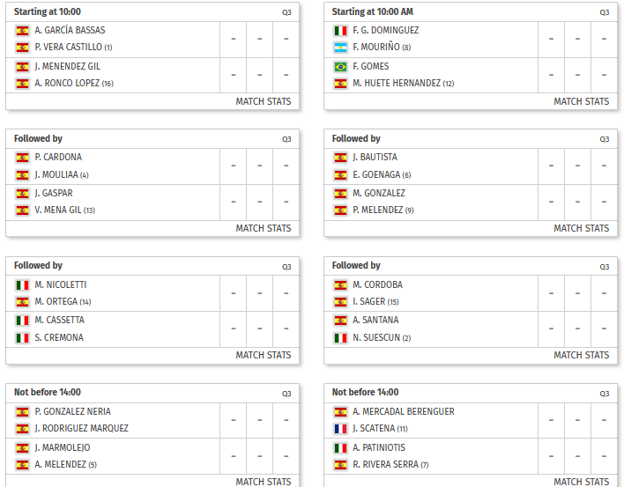Screen dimensions: 624x487
Task: Select player A. Mercadal Berenguer
Action: (x=404, y=411)
